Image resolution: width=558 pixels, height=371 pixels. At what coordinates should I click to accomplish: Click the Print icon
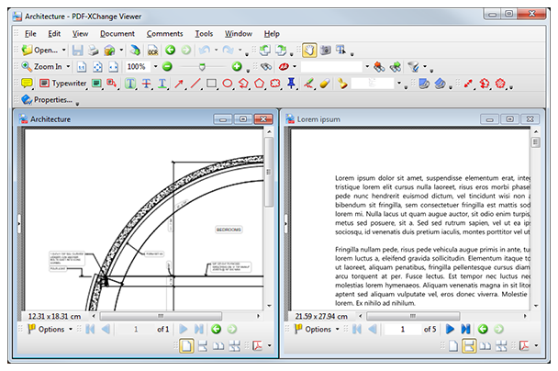coord(94,51)
